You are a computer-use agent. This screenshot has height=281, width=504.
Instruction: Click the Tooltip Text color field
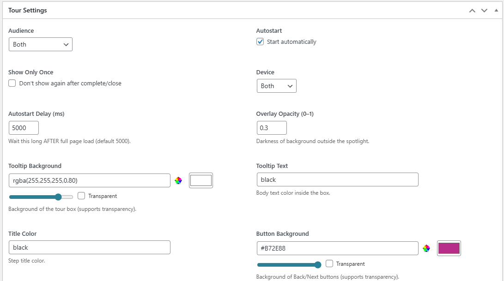[x=337, y=179]
